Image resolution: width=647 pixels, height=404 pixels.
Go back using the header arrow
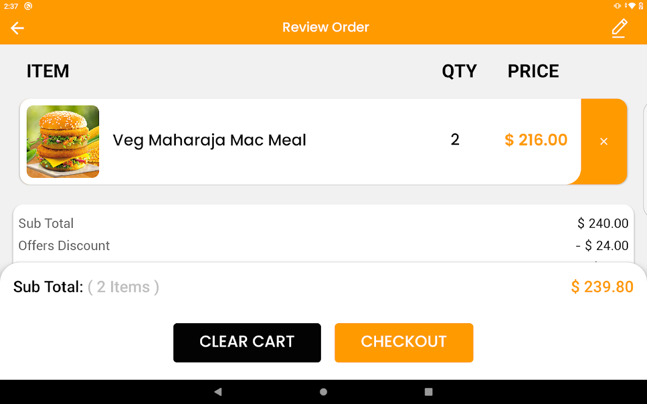[18, 28]
